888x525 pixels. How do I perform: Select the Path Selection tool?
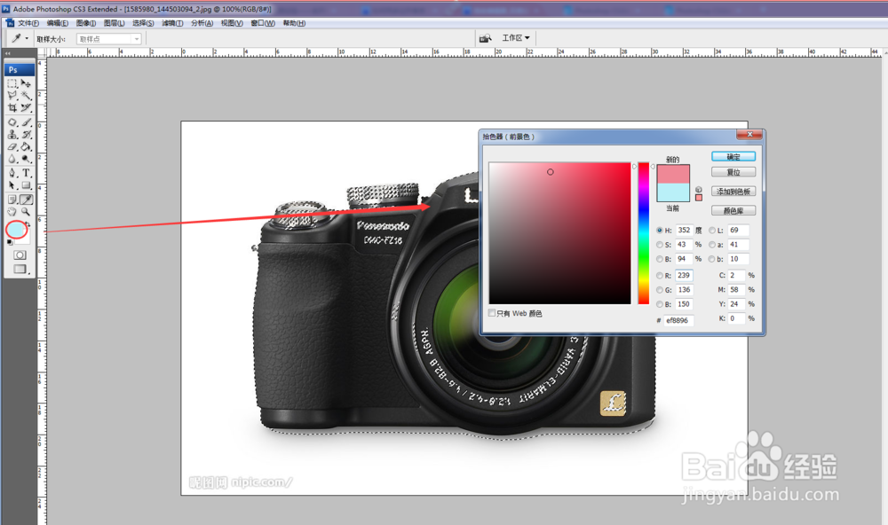tap(12, 185)
